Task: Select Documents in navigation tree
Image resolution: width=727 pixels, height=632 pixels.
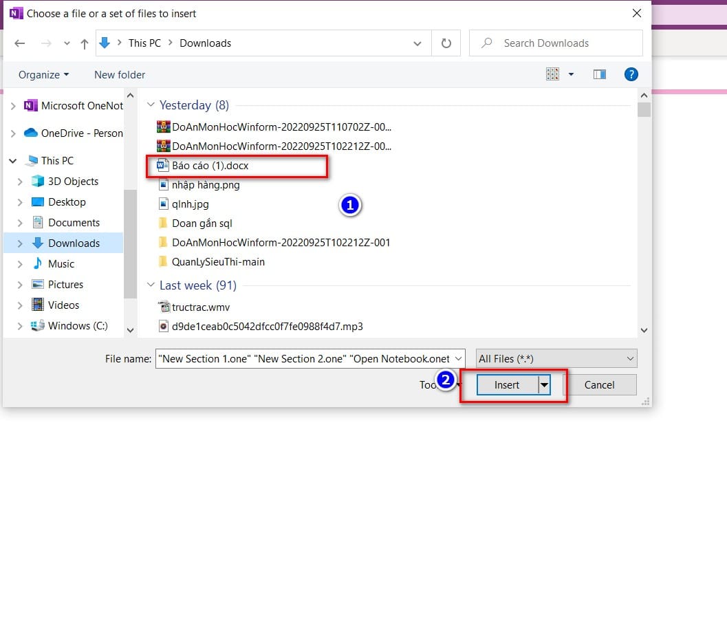Action: (x=74, y=223)
